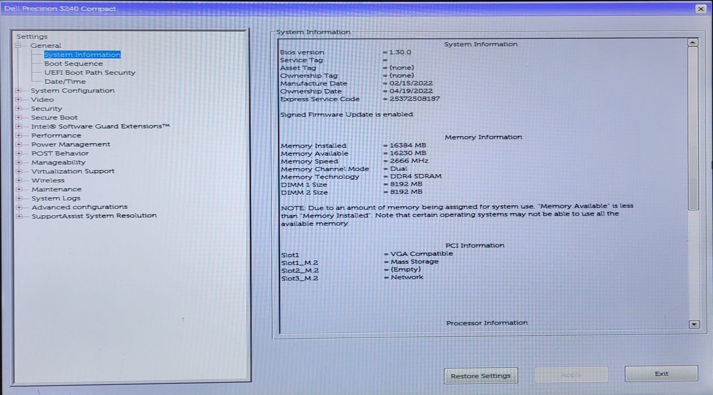Click the scrollbar down arrow
This screenshot has width=713, height=395.
click(x=694, y=324)
